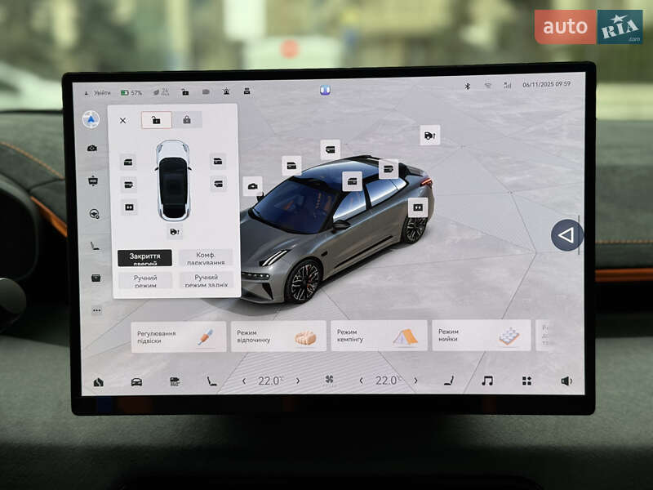The height and width of the screenshot is (490, 653).
Task: Select the locked padlock toggle in door panel
Action: pos(187,120)
